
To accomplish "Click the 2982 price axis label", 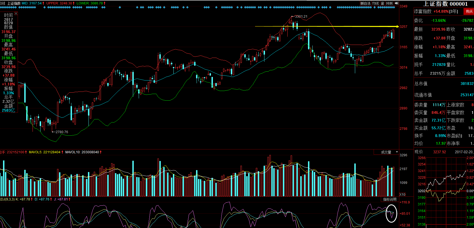I will coord(403,88).
